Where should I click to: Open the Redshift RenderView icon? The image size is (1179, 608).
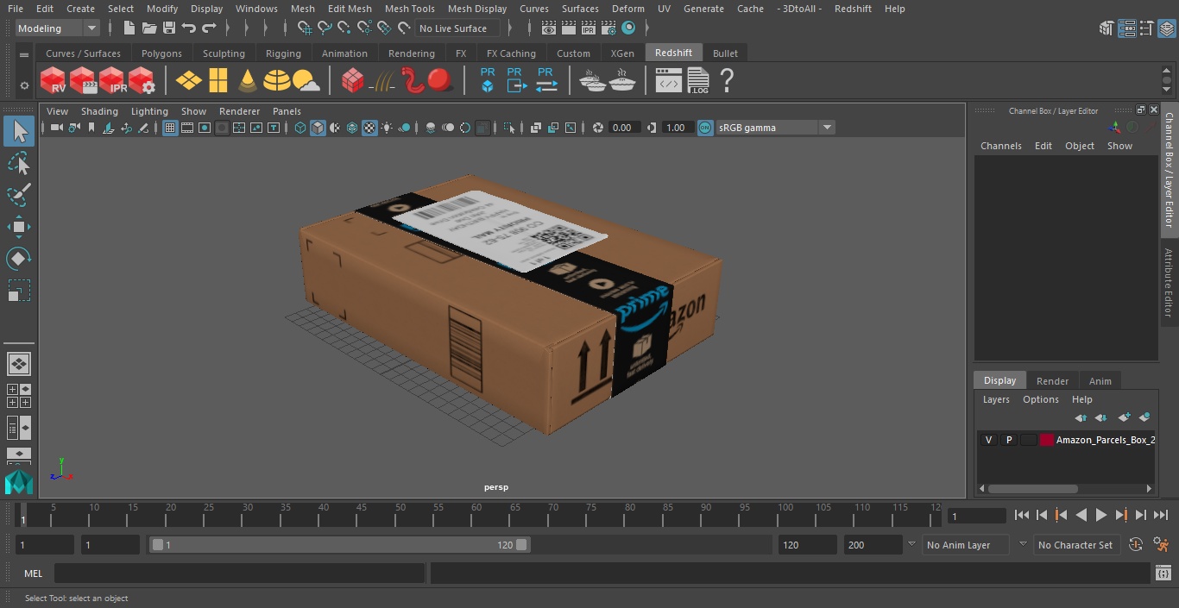click(54, 81)
